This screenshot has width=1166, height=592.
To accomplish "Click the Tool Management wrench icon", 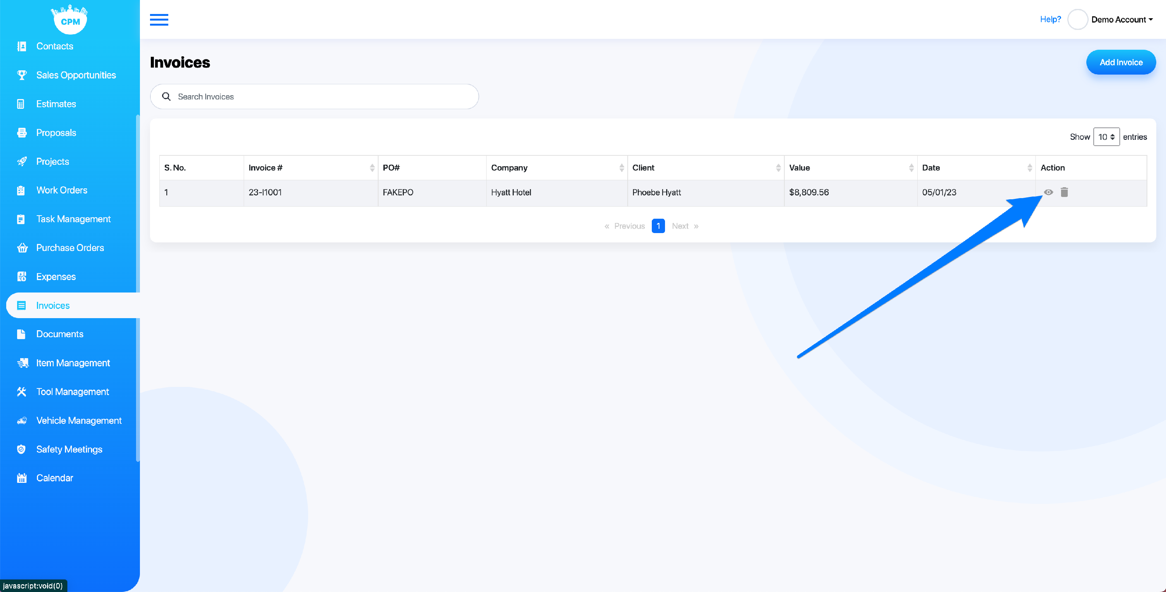I will click(21, 392).
